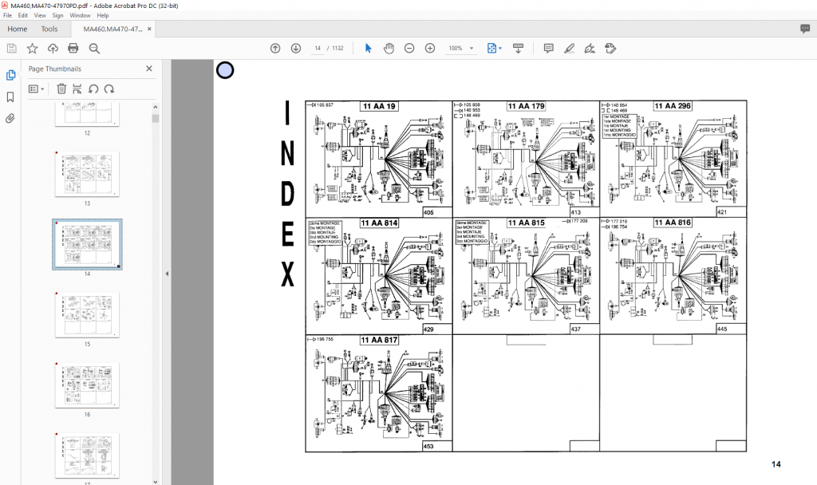Open the Page Thumbnails sidebar icon
This screenshot has width=817, height=485.
(10, 75)
